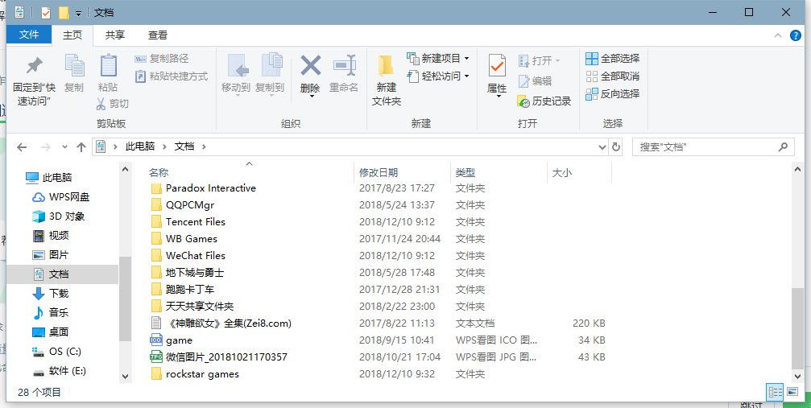Viewport: 811px width, 408px height.
Task: Click the Pin to Quick access icon
Action: (34, 66)
